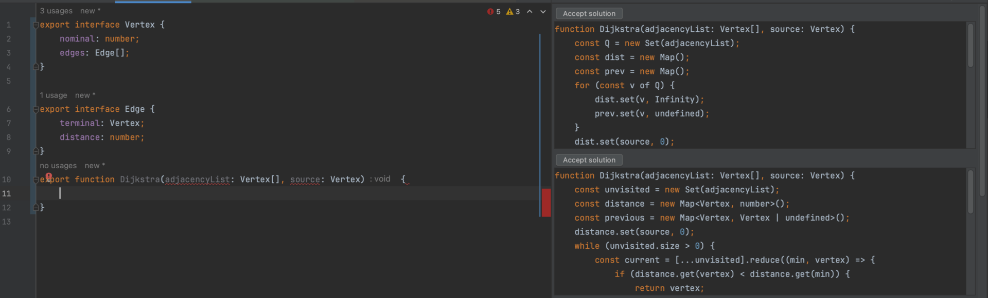Image resolution: width=988 pixels, height=298 pixels.
Task: Click the red error stripe marker
Action: coord(546,202)
